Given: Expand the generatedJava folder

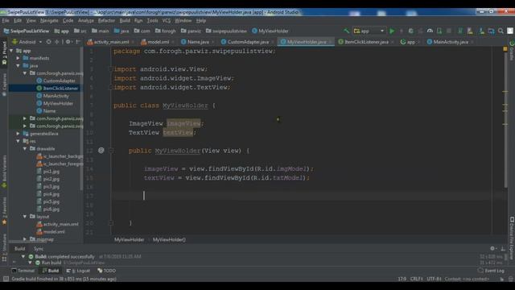Looking at the screenshot, I should [18, 134].
